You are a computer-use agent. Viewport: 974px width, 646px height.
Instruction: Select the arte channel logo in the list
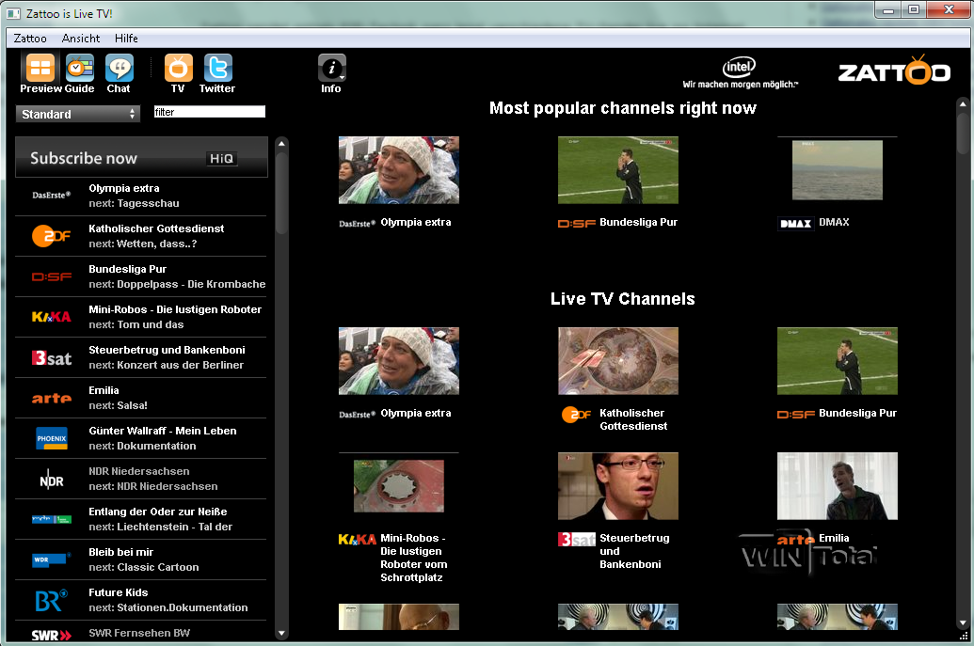[52, 398]
